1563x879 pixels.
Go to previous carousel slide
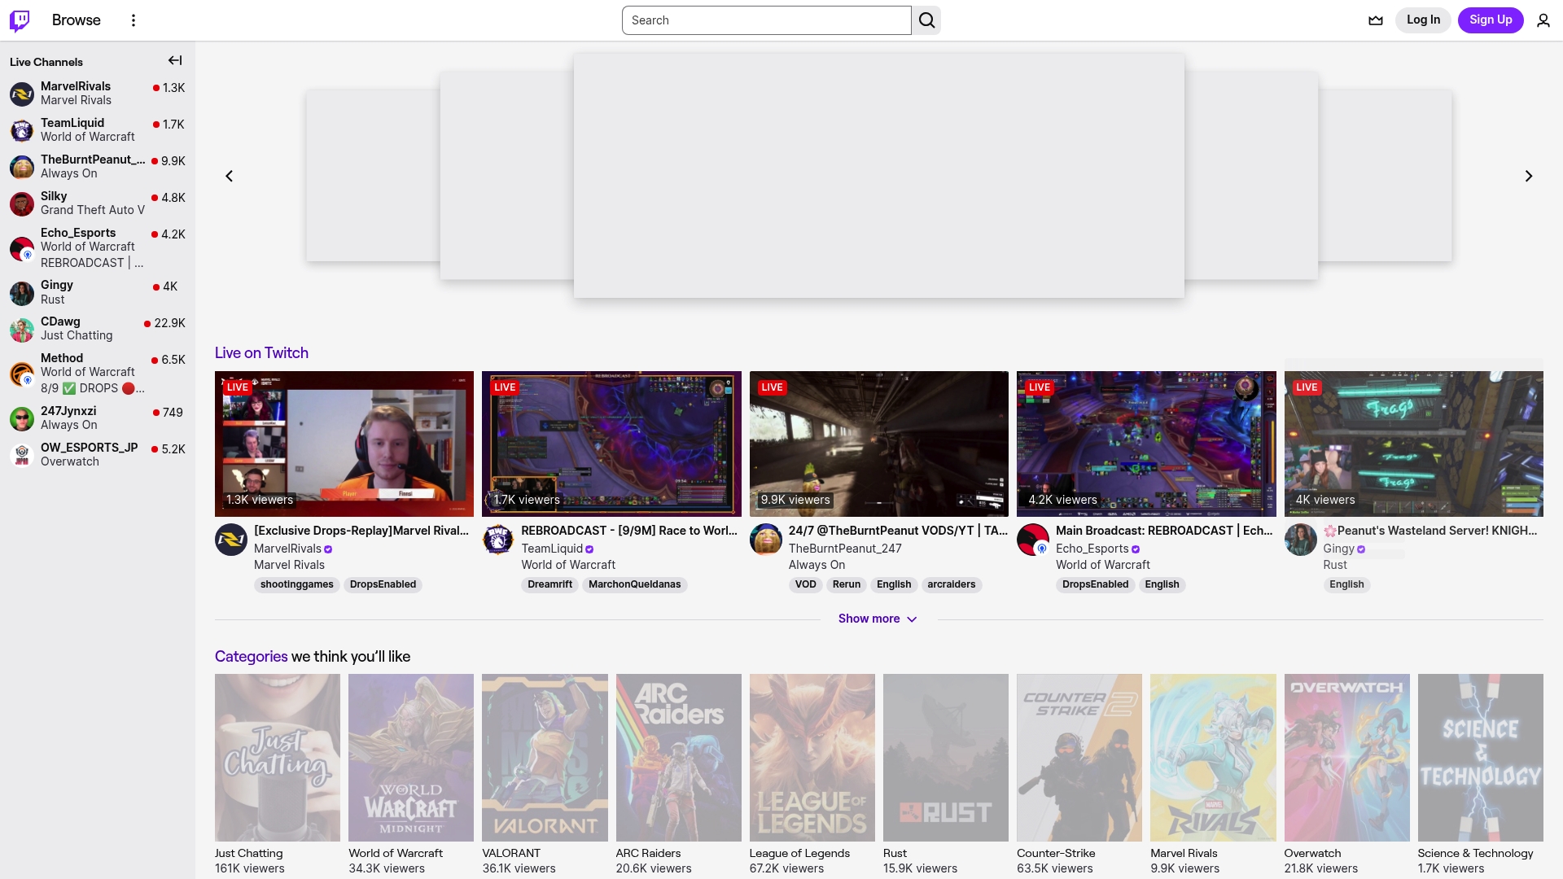pos(230,176)
